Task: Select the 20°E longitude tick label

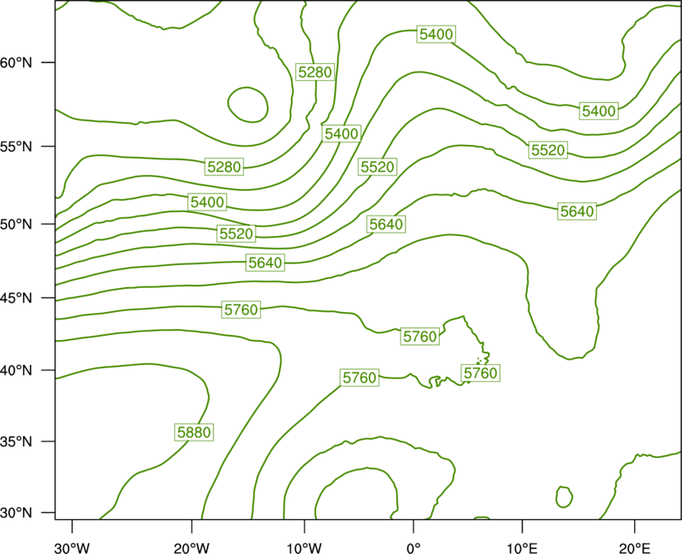Action: pyautogui.click(x=634, y=548)
